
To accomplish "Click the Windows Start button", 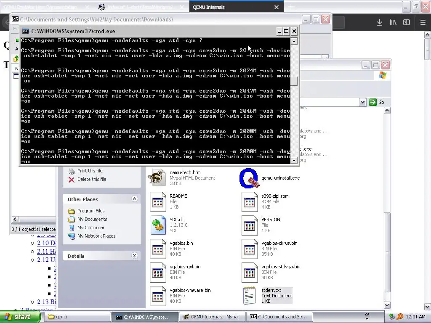I will coord(20,317).
